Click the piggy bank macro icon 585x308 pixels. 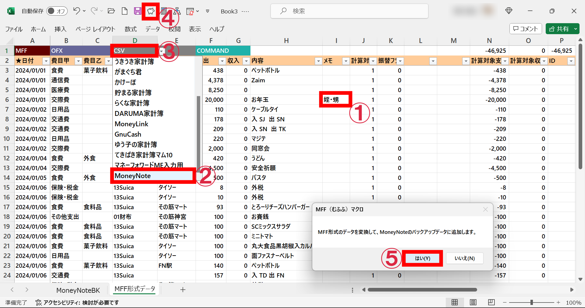[x=151, y=12]
